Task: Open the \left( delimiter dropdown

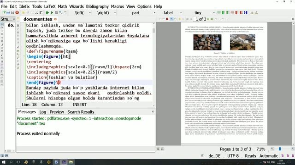Action: point(90,13)
